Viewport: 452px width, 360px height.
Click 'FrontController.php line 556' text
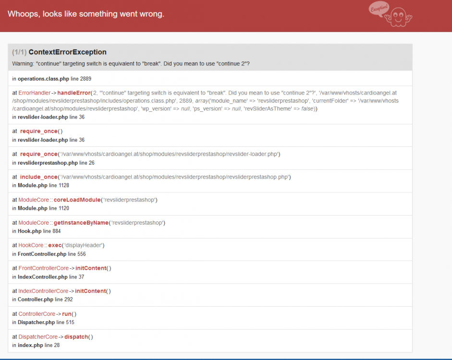click(52, 254)
